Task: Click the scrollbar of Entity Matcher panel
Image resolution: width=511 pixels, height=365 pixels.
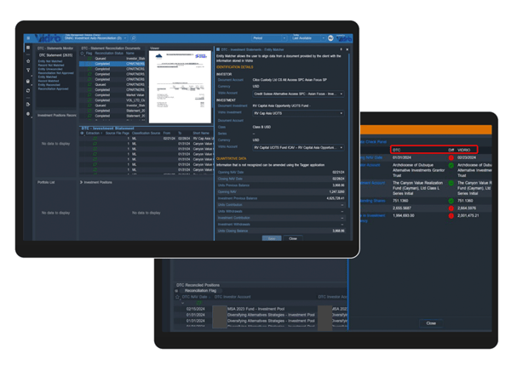Action: click(x=349, y=130)
